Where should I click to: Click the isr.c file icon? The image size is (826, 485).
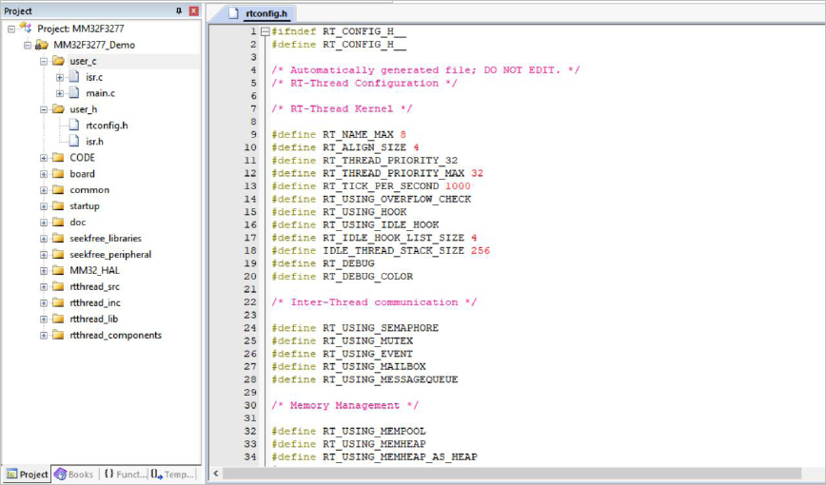pyautogui.click(x=74, y=77)
